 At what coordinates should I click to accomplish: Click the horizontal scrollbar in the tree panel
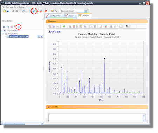(x=22, y=123)
